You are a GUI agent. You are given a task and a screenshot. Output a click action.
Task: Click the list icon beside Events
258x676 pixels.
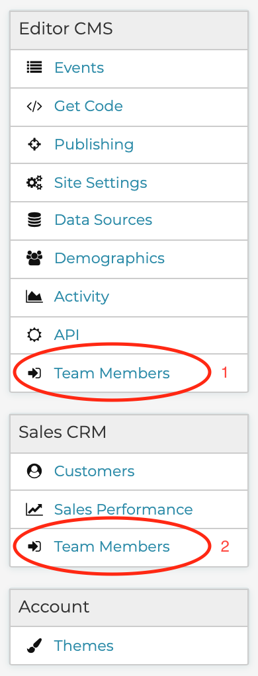[34, 67]
